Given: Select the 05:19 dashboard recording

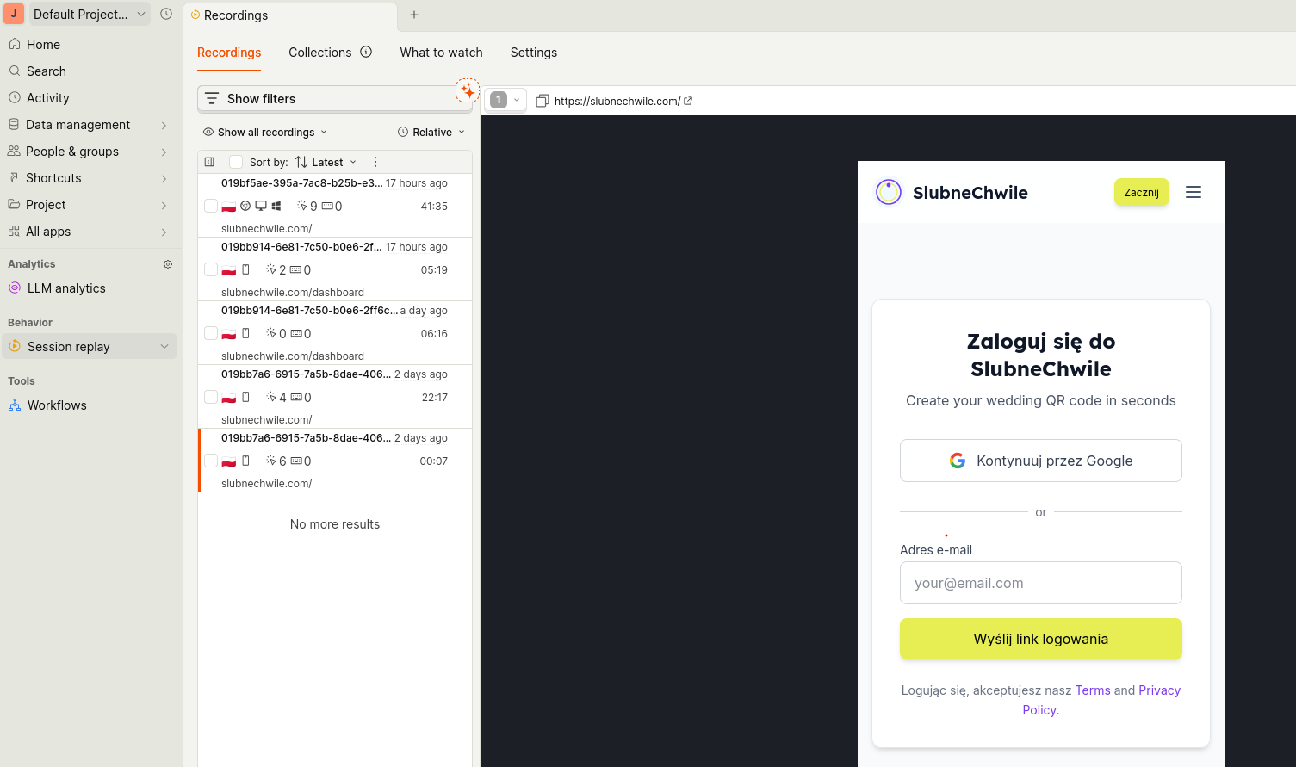Looking at the screenshot, I should [x=334, y=269].
